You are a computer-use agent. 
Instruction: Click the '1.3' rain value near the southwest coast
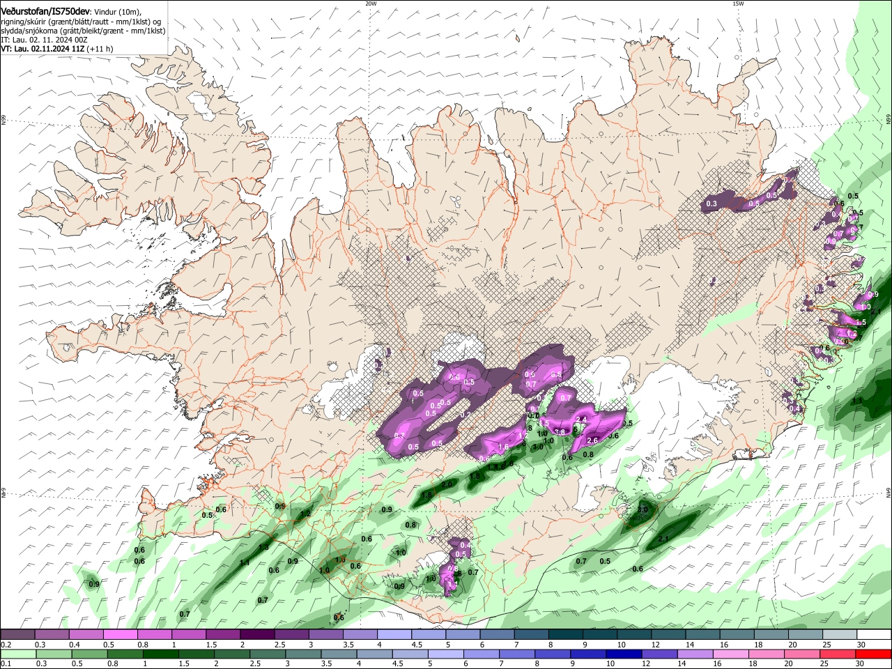coord(263,548)
